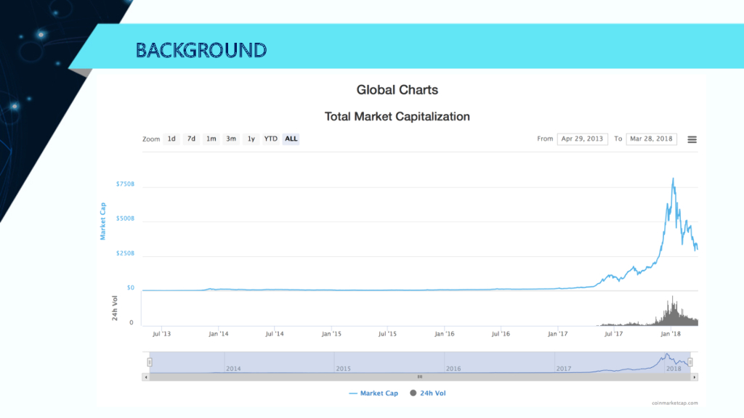The height and width of the screenshot is (418, 744).
Task: Click the navigator's left range handle
Action: (x=150, y=361)
